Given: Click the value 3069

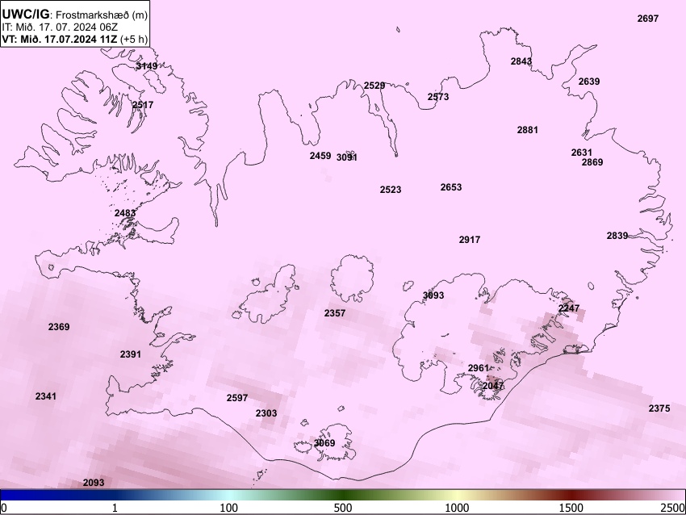Looking at the screenshot, I should [324, 443].
